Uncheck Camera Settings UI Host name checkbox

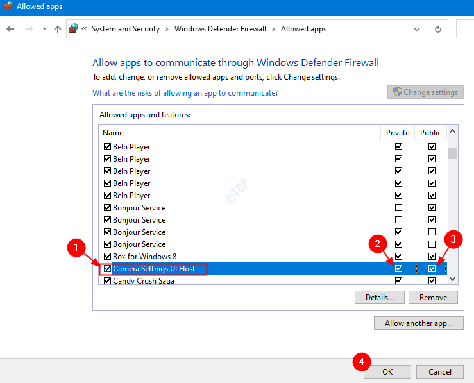point(107,268)
